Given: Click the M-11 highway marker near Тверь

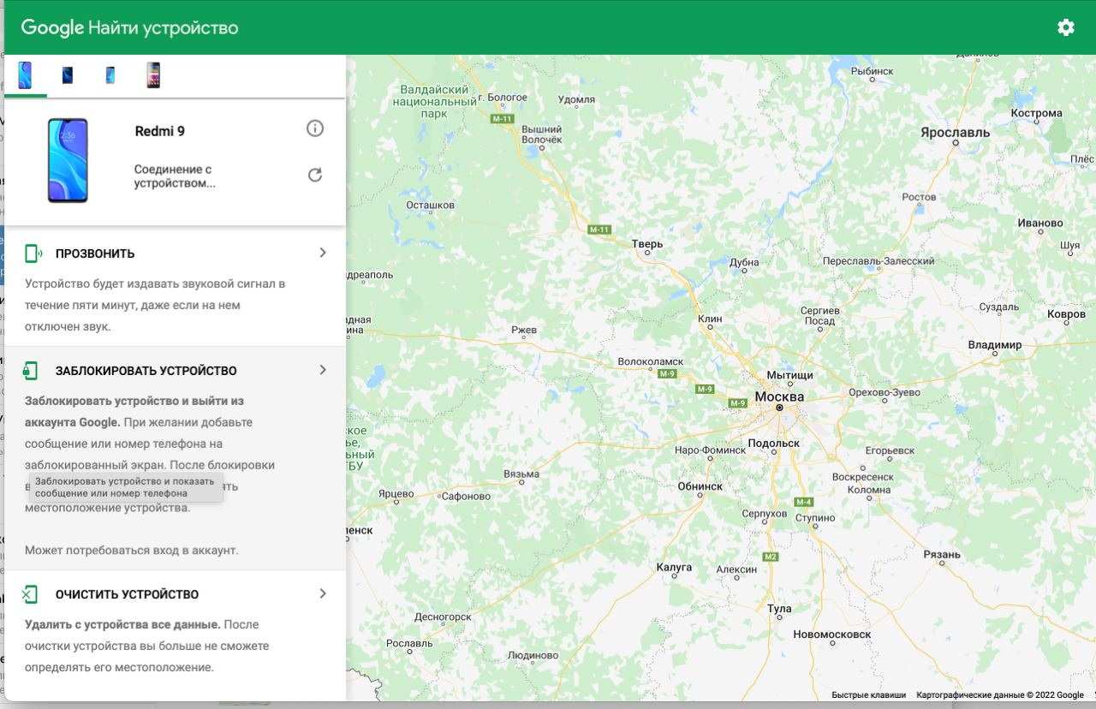Looking at the screenshot, I should [599, 229].
